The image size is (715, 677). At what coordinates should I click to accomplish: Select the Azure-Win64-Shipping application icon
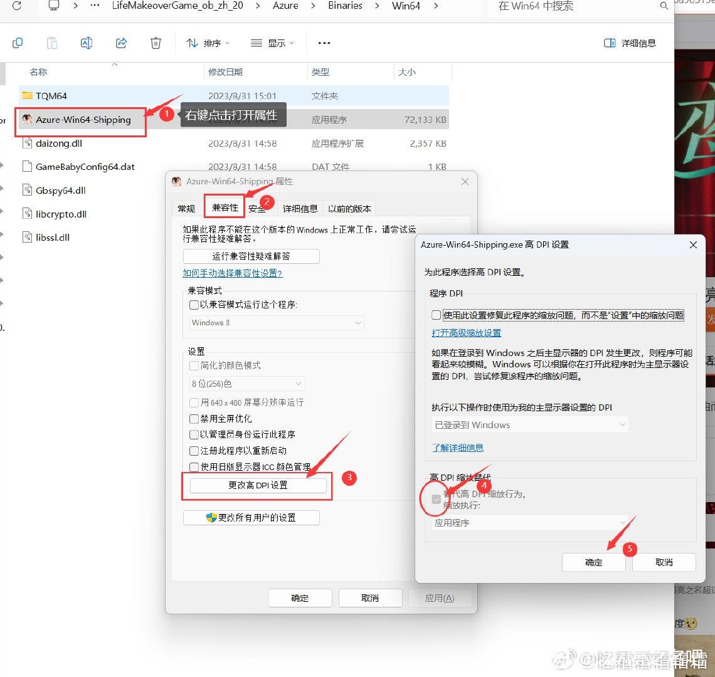(28, 119)
